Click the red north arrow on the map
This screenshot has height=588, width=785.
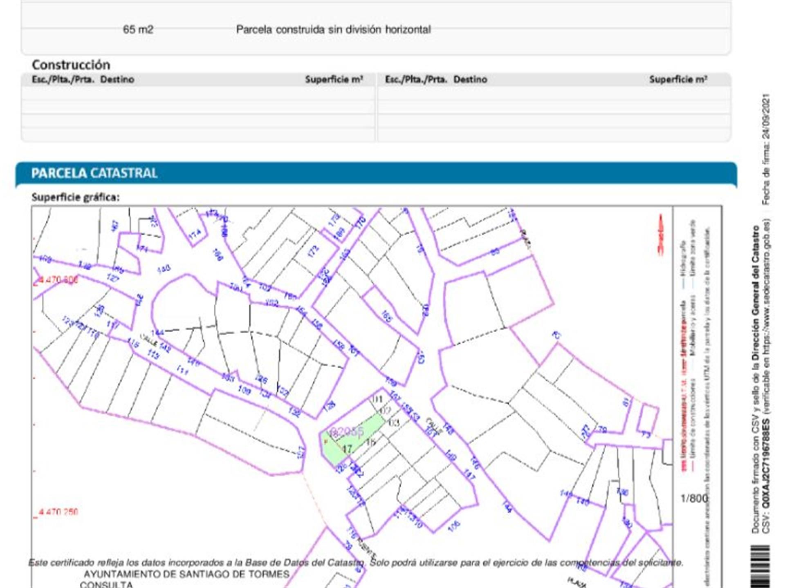click(x=660, y=235)
